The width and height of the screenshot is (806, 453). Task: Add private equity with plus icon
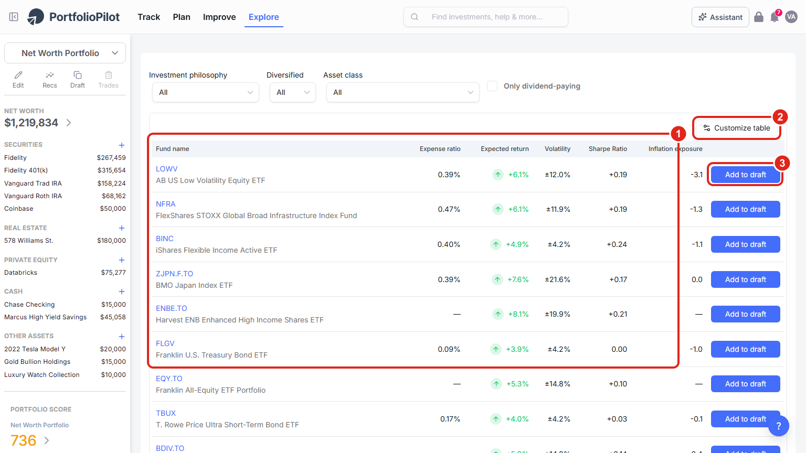(122, 260)
